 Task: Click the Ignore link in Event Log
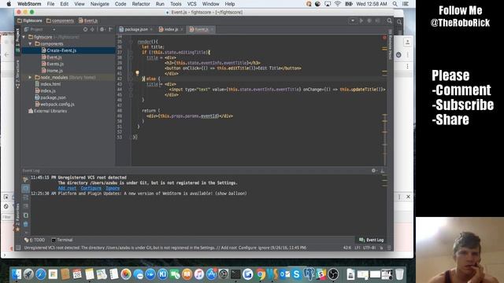point(113,189)
